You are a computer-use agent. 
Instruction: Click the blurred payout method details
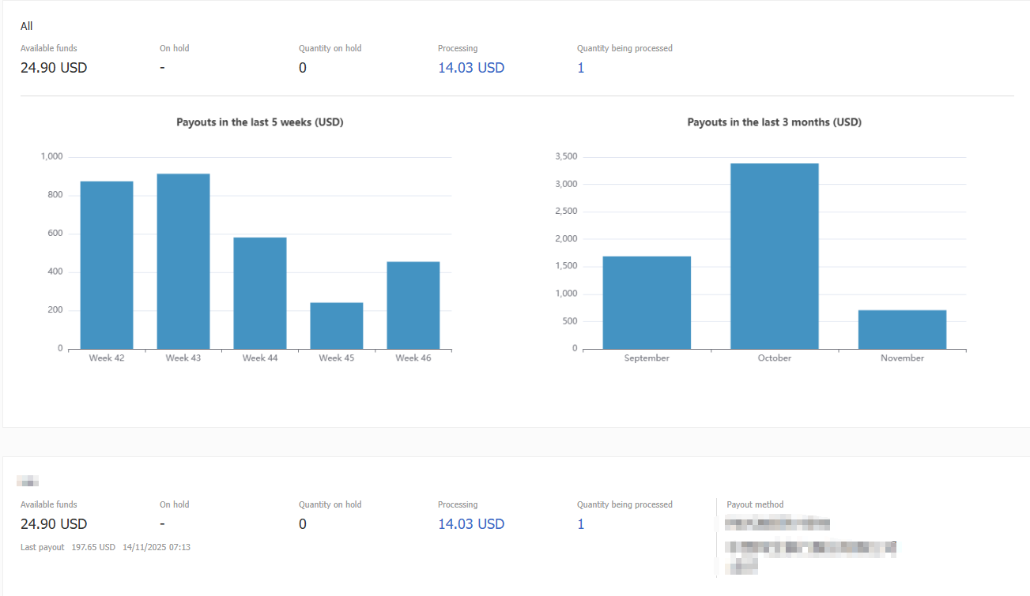[810, 545]
